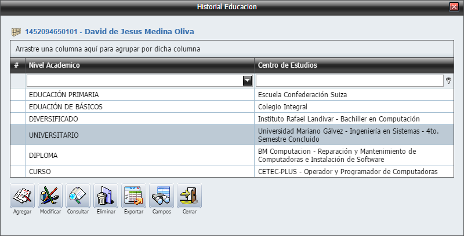Screen dimensions: 464x236
Task: Select the EDUACIÓN DE BÁSICOS row
Action: coord(232,107)
